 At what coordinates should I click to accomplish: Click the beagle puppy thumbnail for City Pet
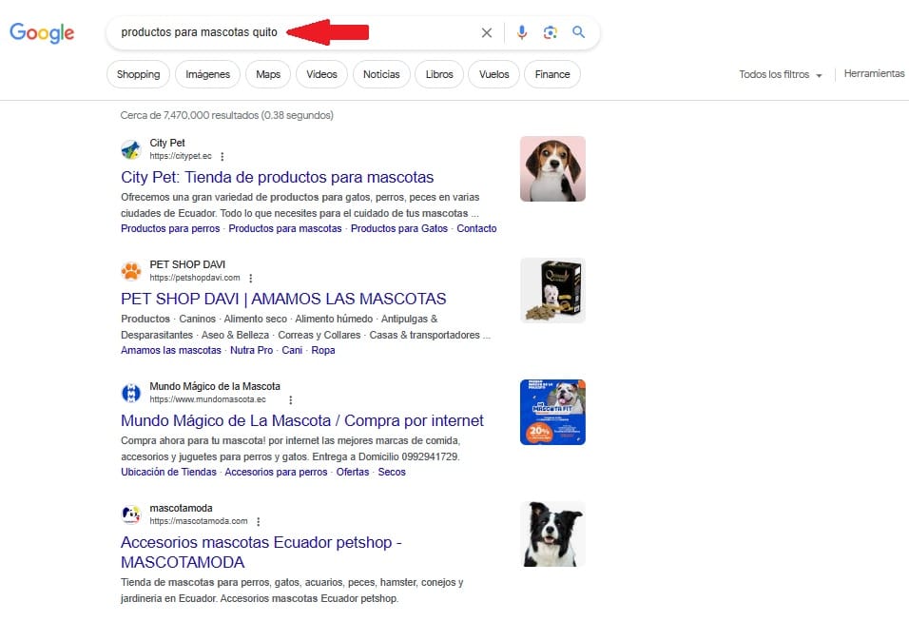pyautogui.click(x=552, y=168)
